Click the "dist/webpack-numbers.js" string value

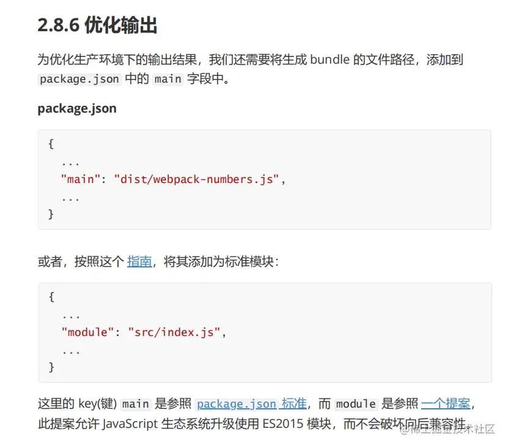[196, 179]
